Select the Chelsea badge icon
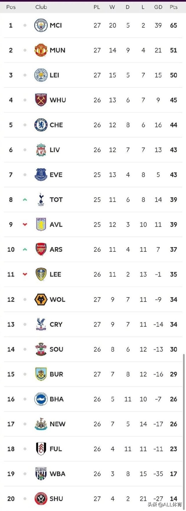186x511 pixels. click(x=41, y=125)
